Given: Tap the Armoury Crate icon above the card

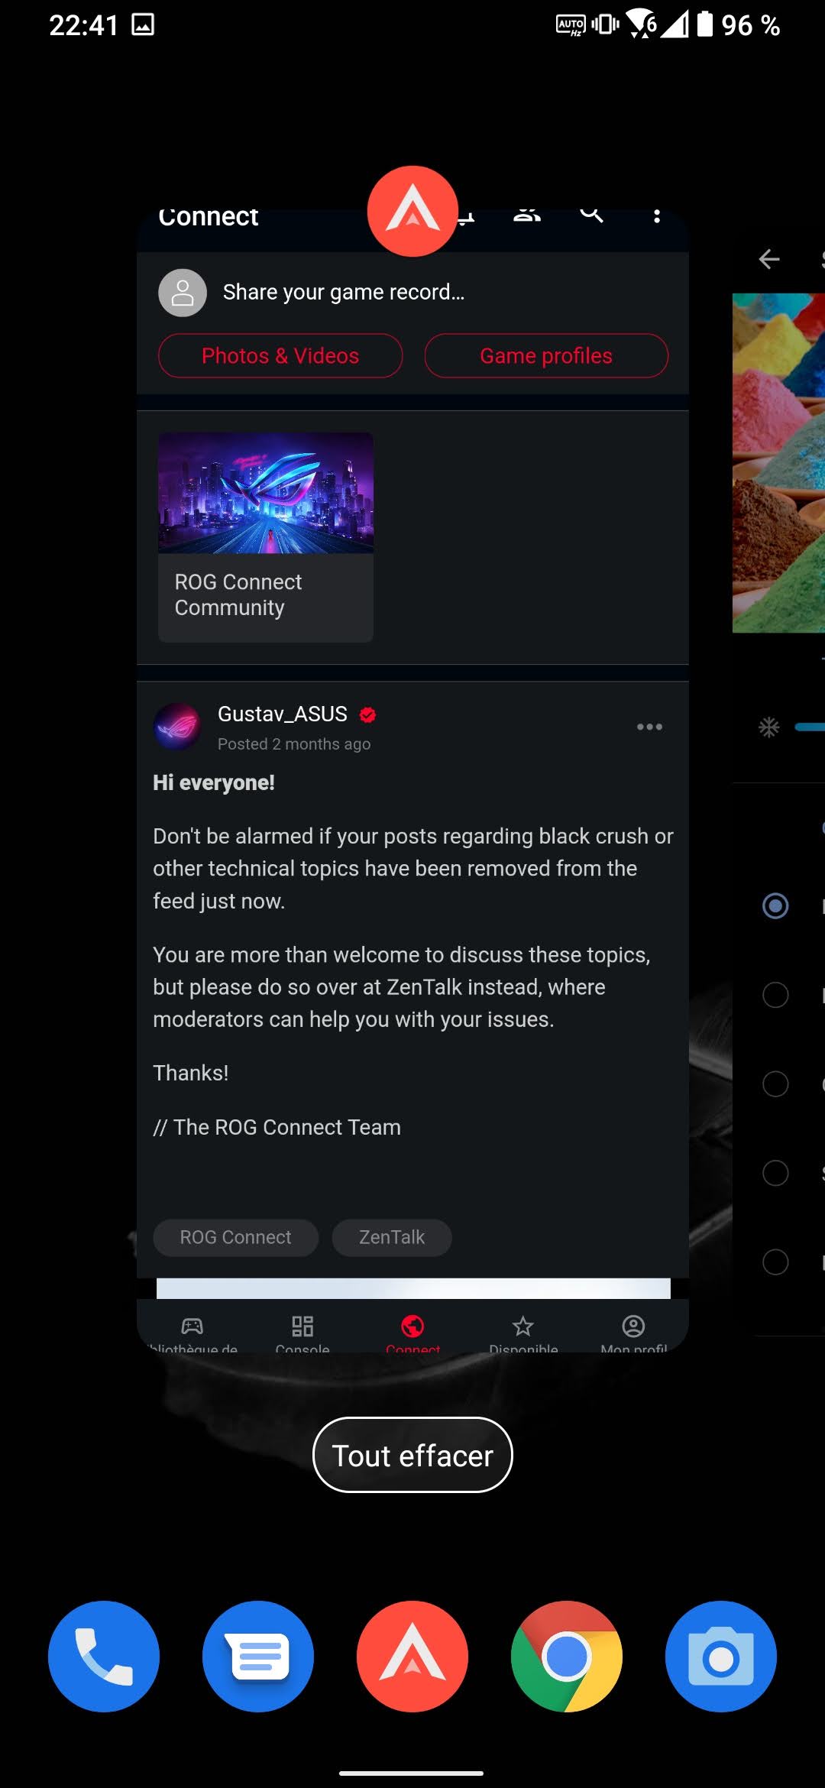Looking at the screenshot, I should 412,211.
